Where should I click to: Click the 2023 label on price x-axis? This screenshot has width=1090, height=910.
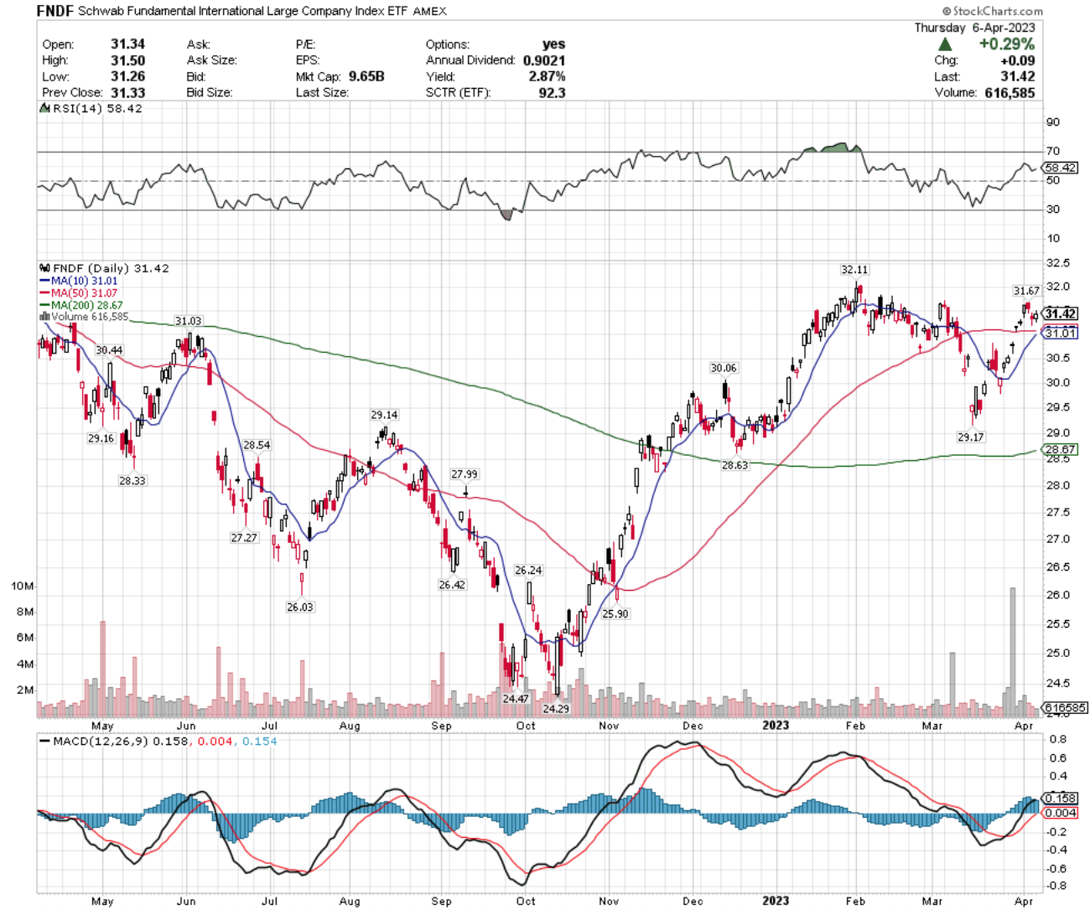pyautogui.click(x=776, y=725)
